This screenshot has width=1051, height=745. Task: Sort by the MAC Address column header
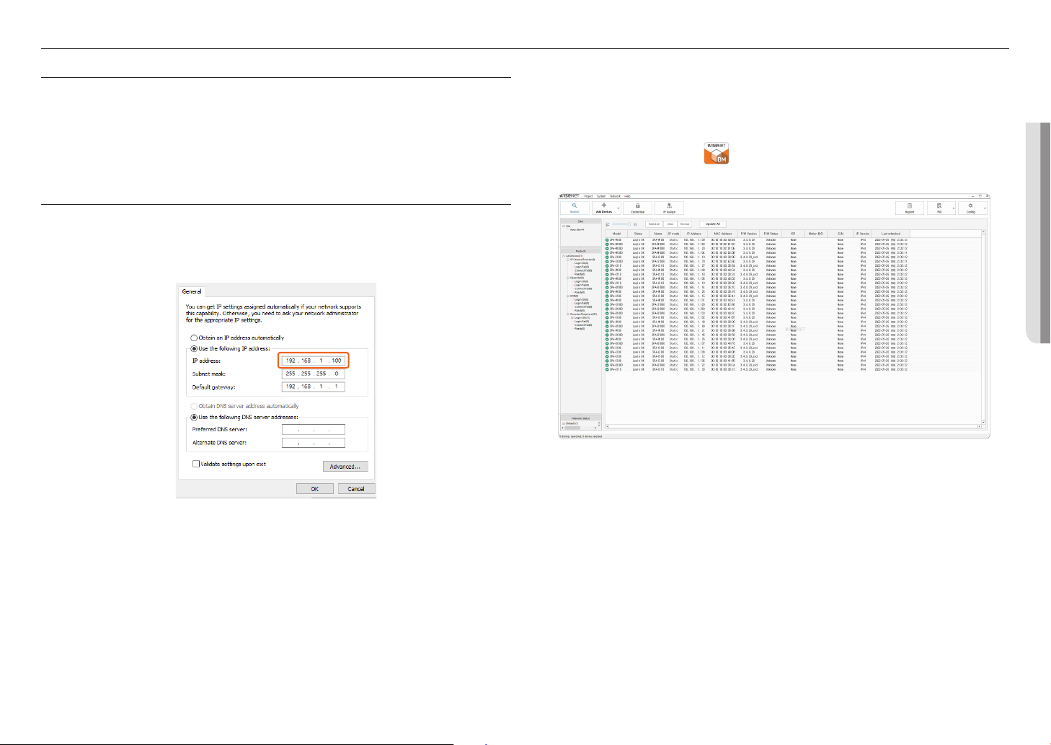(722, 234)
